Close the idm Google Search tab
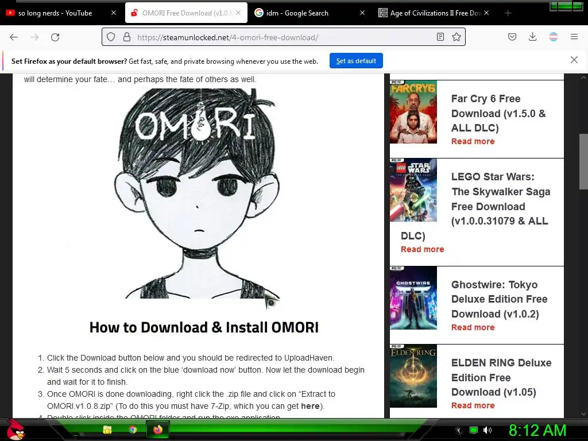The width and height of the screenshot is (588, 441). point(362,13)
